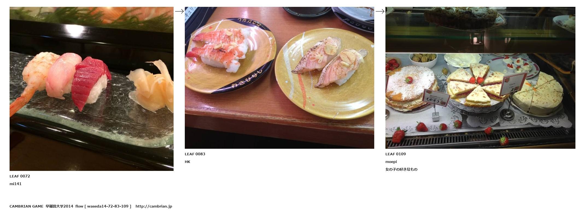
Task: Click the LEAF 0072 label
Action: pos(20,176)
